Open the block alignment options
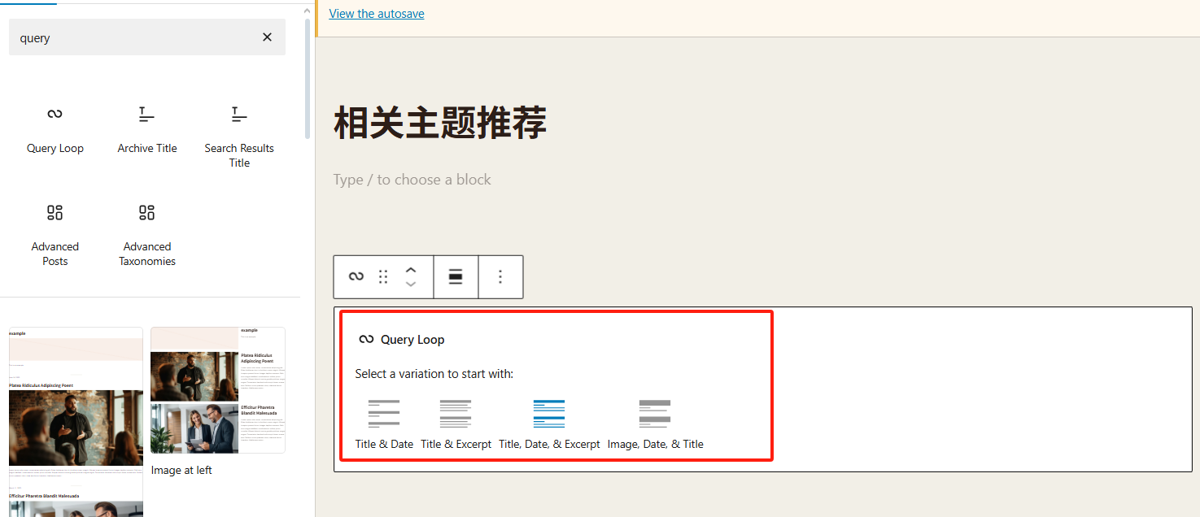 pos(456,277)
